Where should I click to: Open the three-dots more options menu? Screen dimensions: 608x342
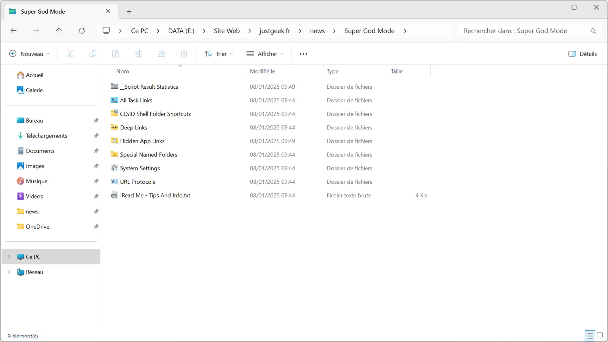303,54
